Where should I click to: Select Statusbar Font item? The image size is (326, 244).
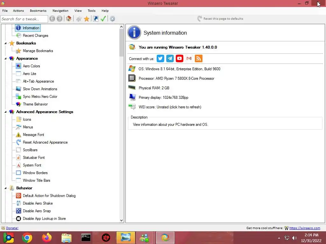tap(34, 158)
